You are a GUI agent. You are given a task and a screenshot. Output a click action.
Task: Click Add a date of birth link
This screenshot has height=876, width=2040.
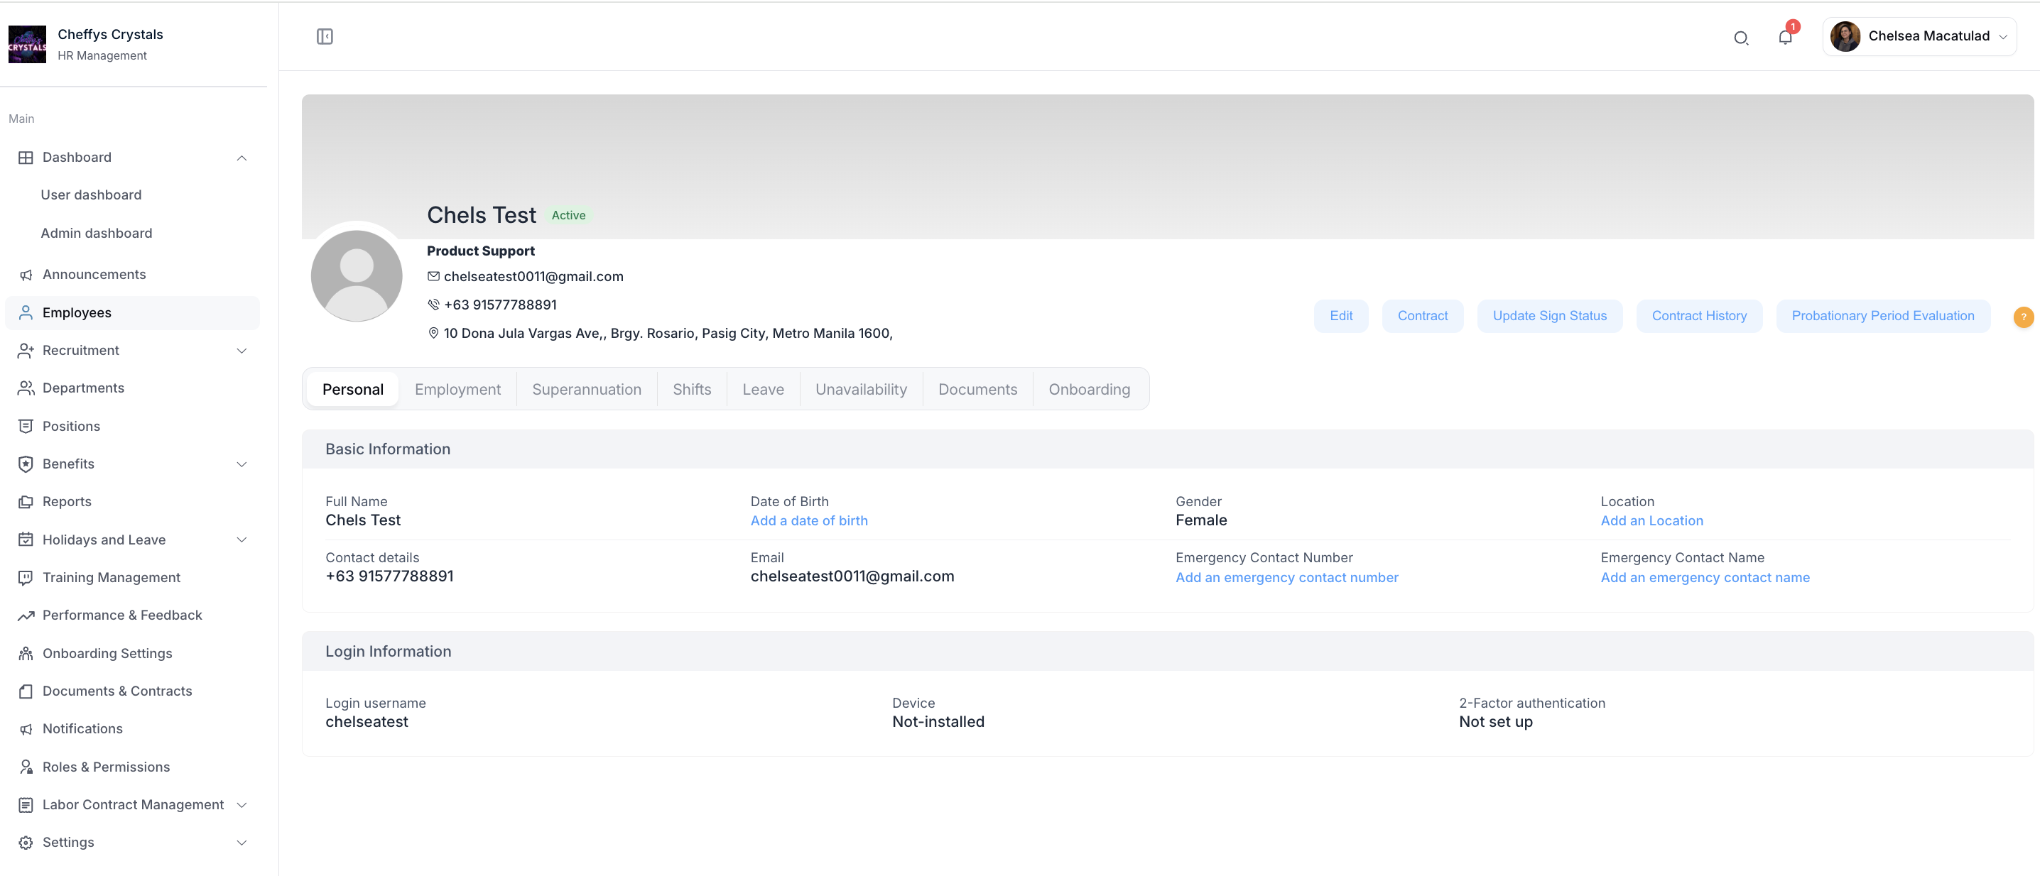click(x=808, y=520)
